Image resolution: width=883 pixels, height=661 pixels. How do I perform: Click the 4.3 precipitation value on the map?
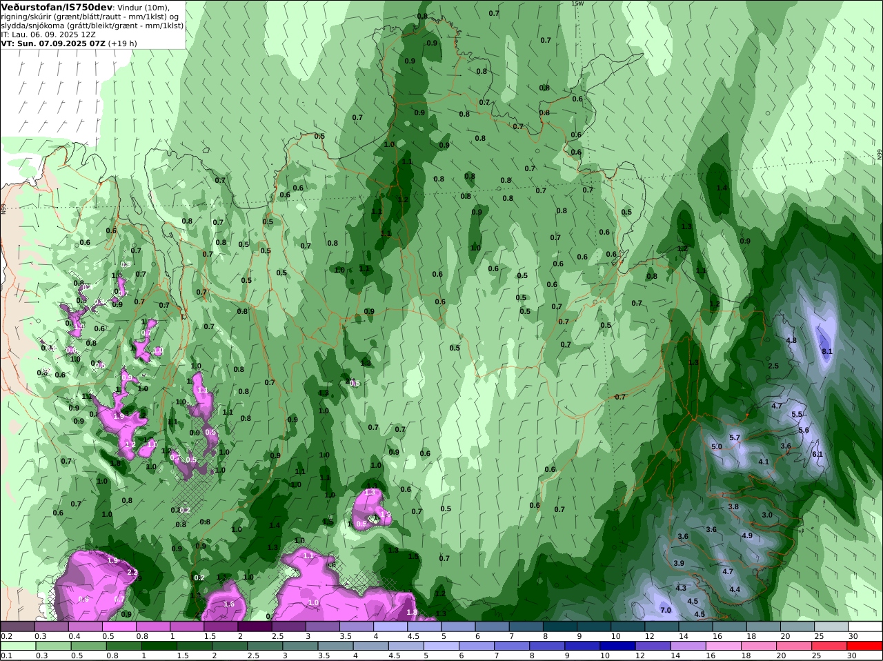[681, 588]
